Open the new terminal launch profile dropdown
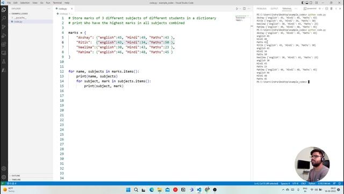 pyautogui.click(x=322, y=9)
